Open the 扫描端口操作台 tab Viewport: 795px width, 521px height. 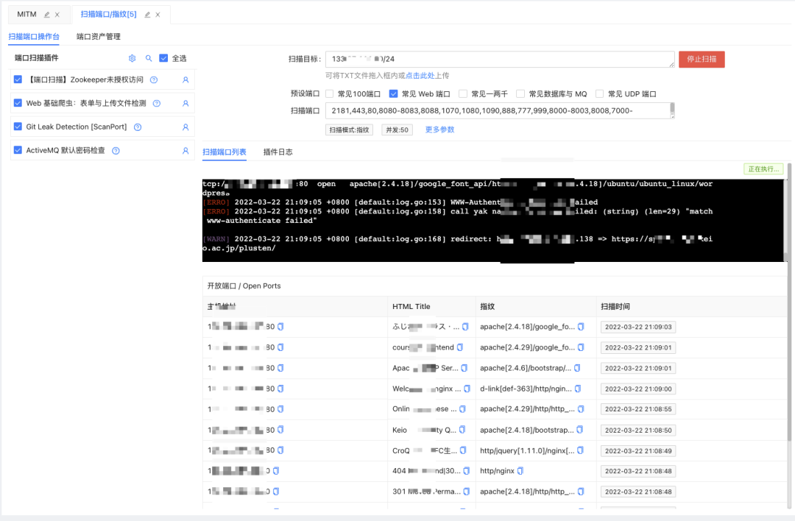click(x=34, y=37)
